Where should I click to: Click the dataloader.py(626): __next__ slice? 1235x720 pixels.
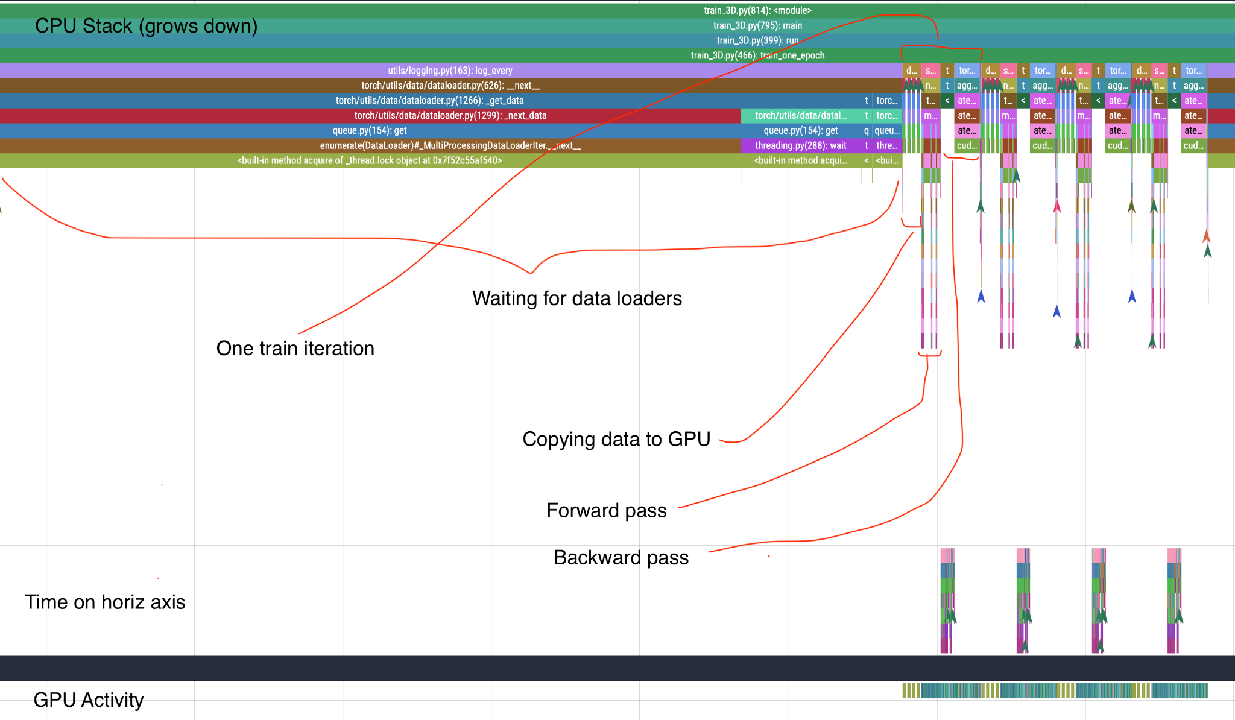pyautogui.click(x=450, y=86)
